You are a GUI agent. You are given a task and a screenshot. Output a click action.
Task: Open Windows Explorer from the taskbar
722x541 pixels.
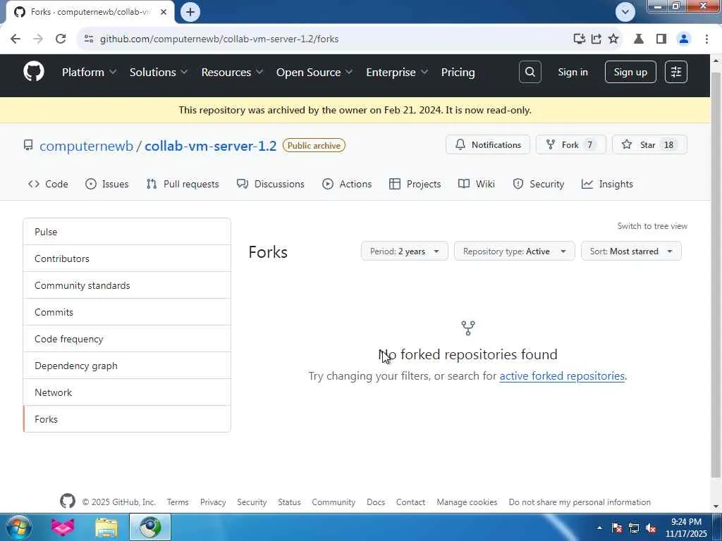(106, 527)
